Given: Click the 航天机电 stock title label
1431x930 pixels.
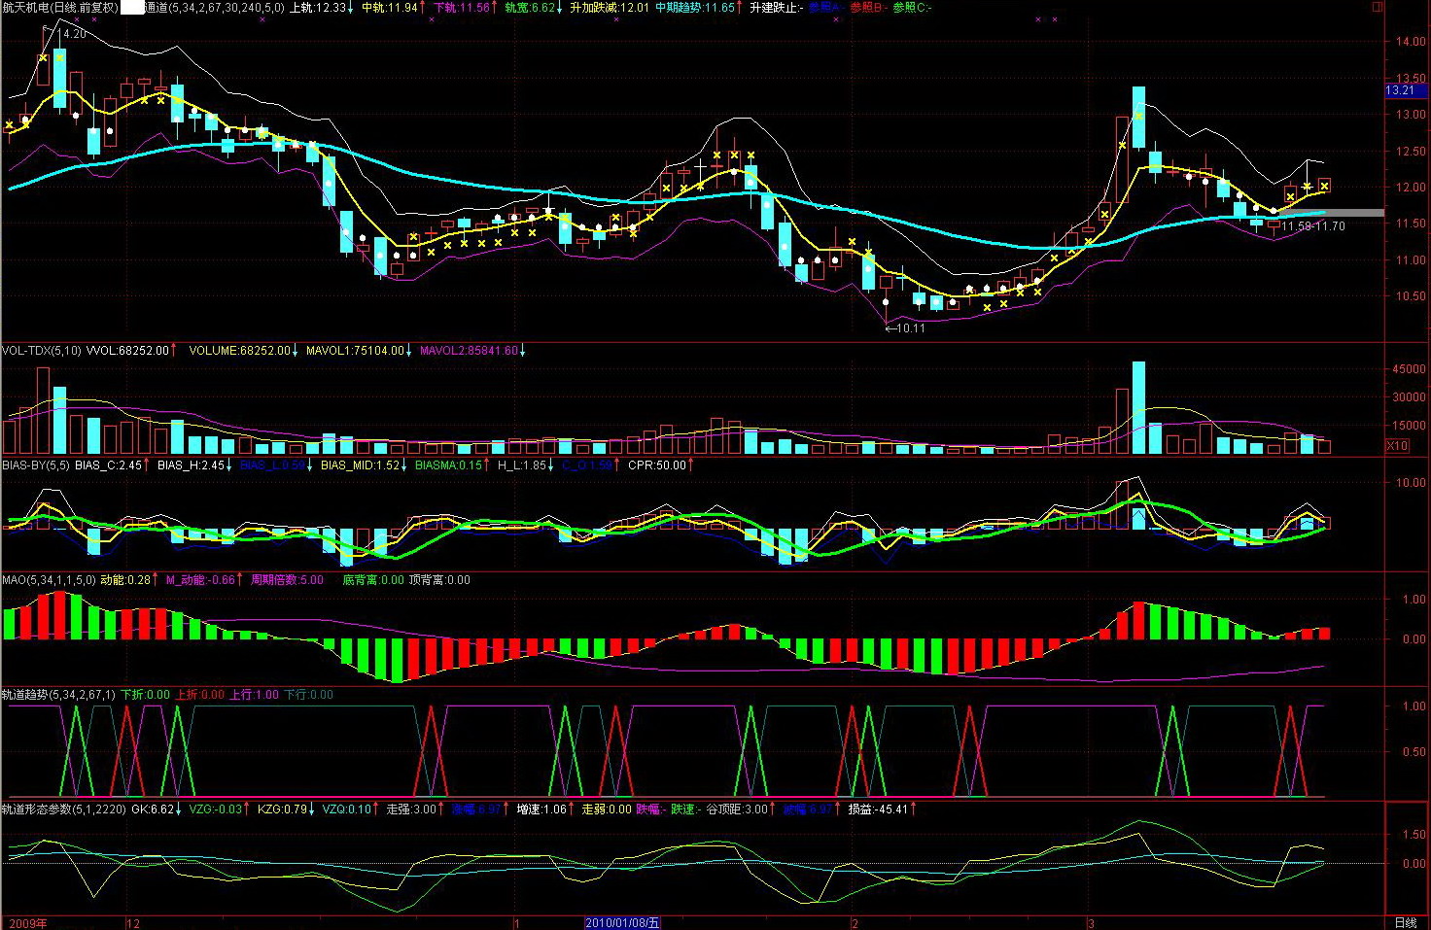Looking at the screenshot, I should (59, 8).
